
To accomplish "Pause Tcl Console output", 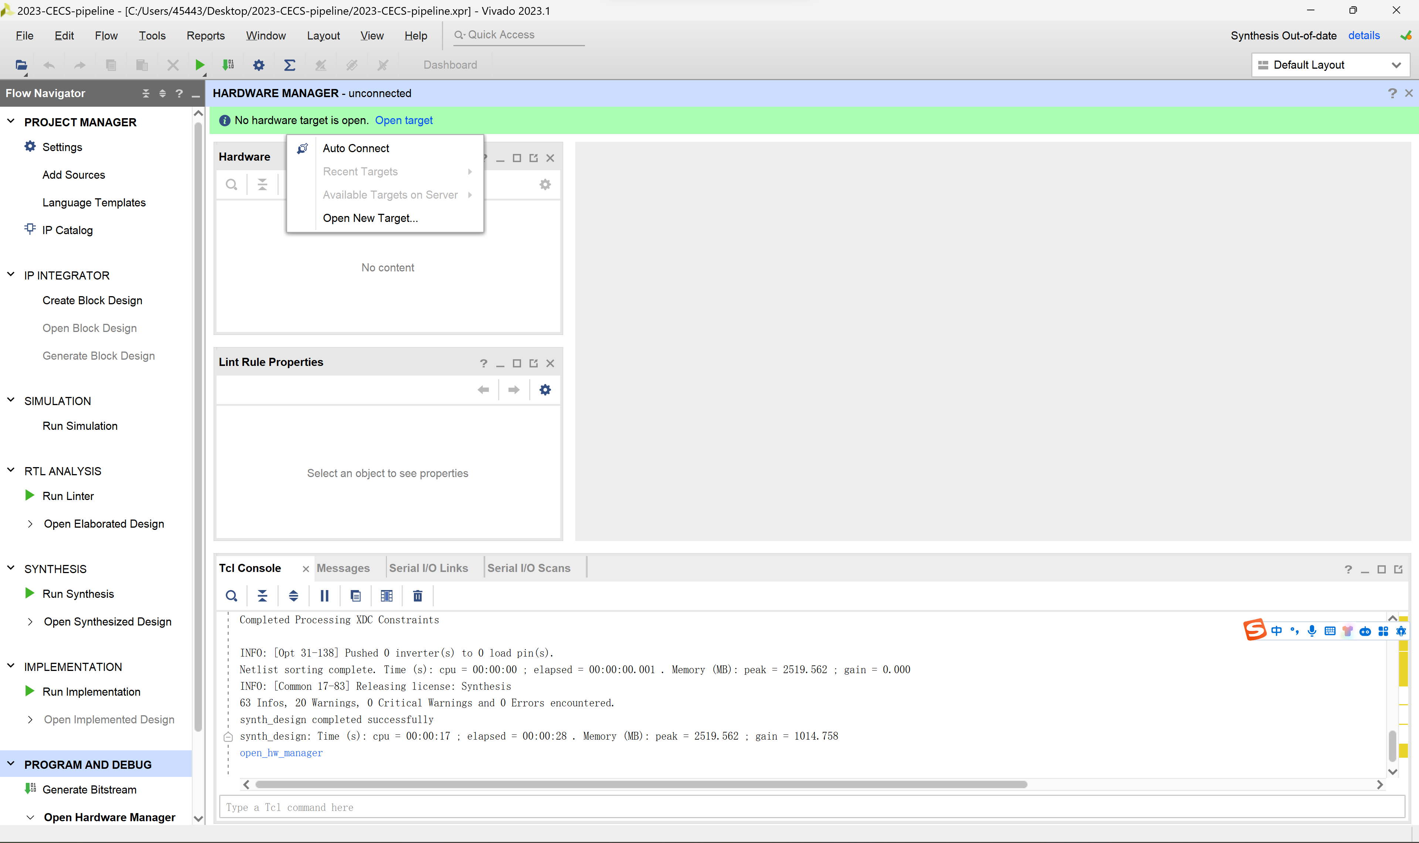I will pyautogui.click(x=324, y=595).
